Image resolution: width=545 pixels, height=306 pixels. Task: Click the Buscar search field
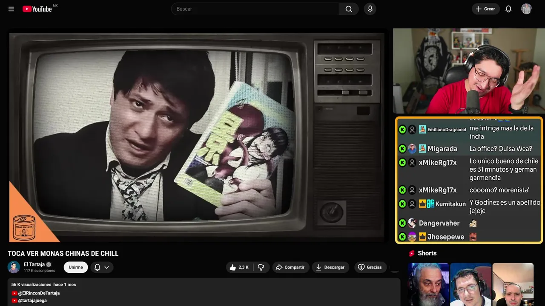255,9
